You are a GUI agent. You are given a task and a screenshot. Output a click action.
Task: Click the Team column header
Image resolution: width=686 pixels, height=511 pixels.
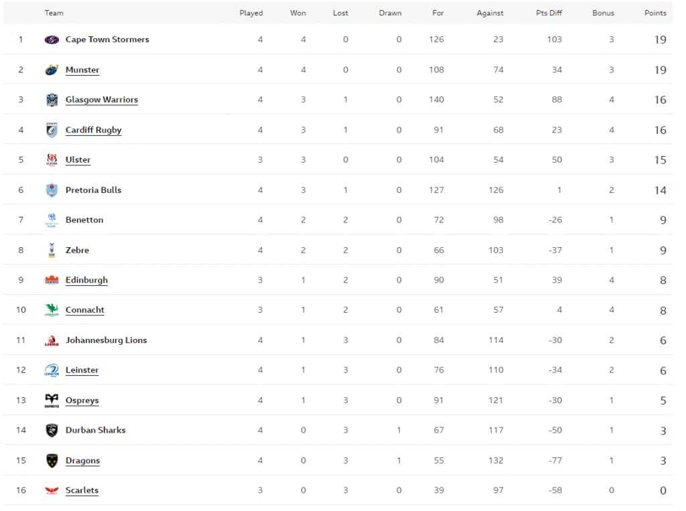click(54, 13)
